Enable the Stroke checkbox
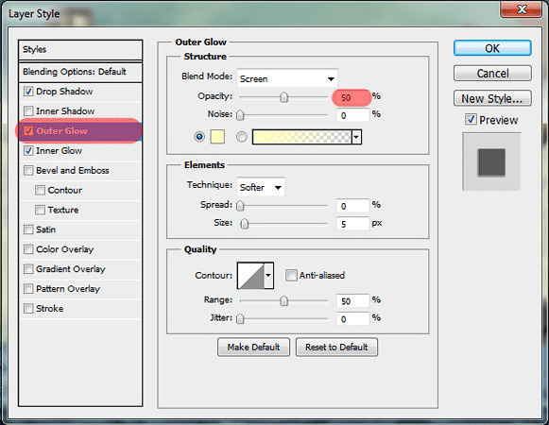Screen dimensions: 549x425 coord(28,309)
